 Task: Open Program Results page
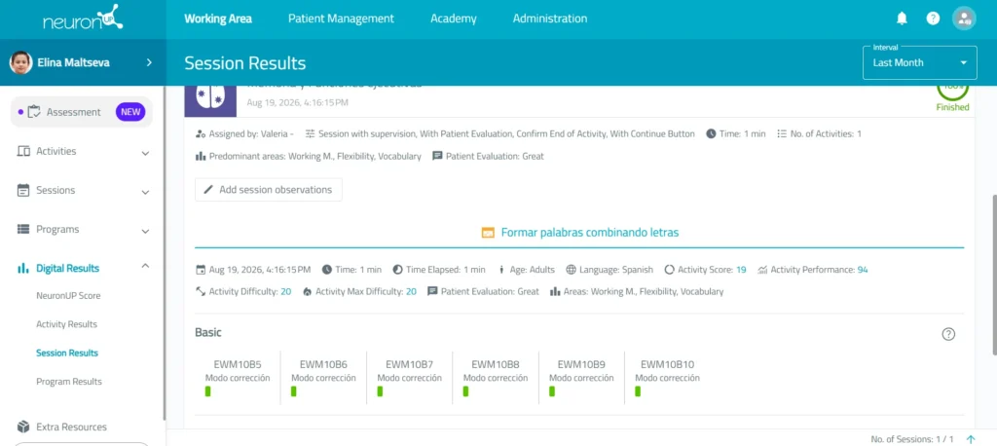(69, 382)
